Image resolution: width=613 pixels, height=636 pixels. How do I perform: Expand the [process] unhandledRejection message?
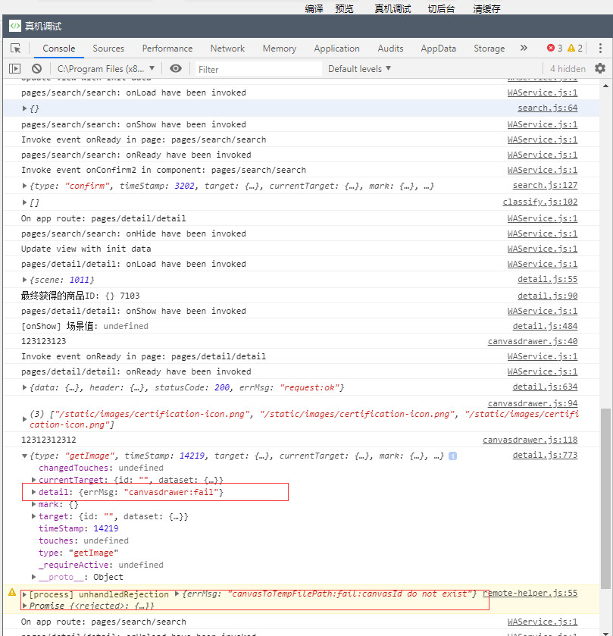click(25, 594)
